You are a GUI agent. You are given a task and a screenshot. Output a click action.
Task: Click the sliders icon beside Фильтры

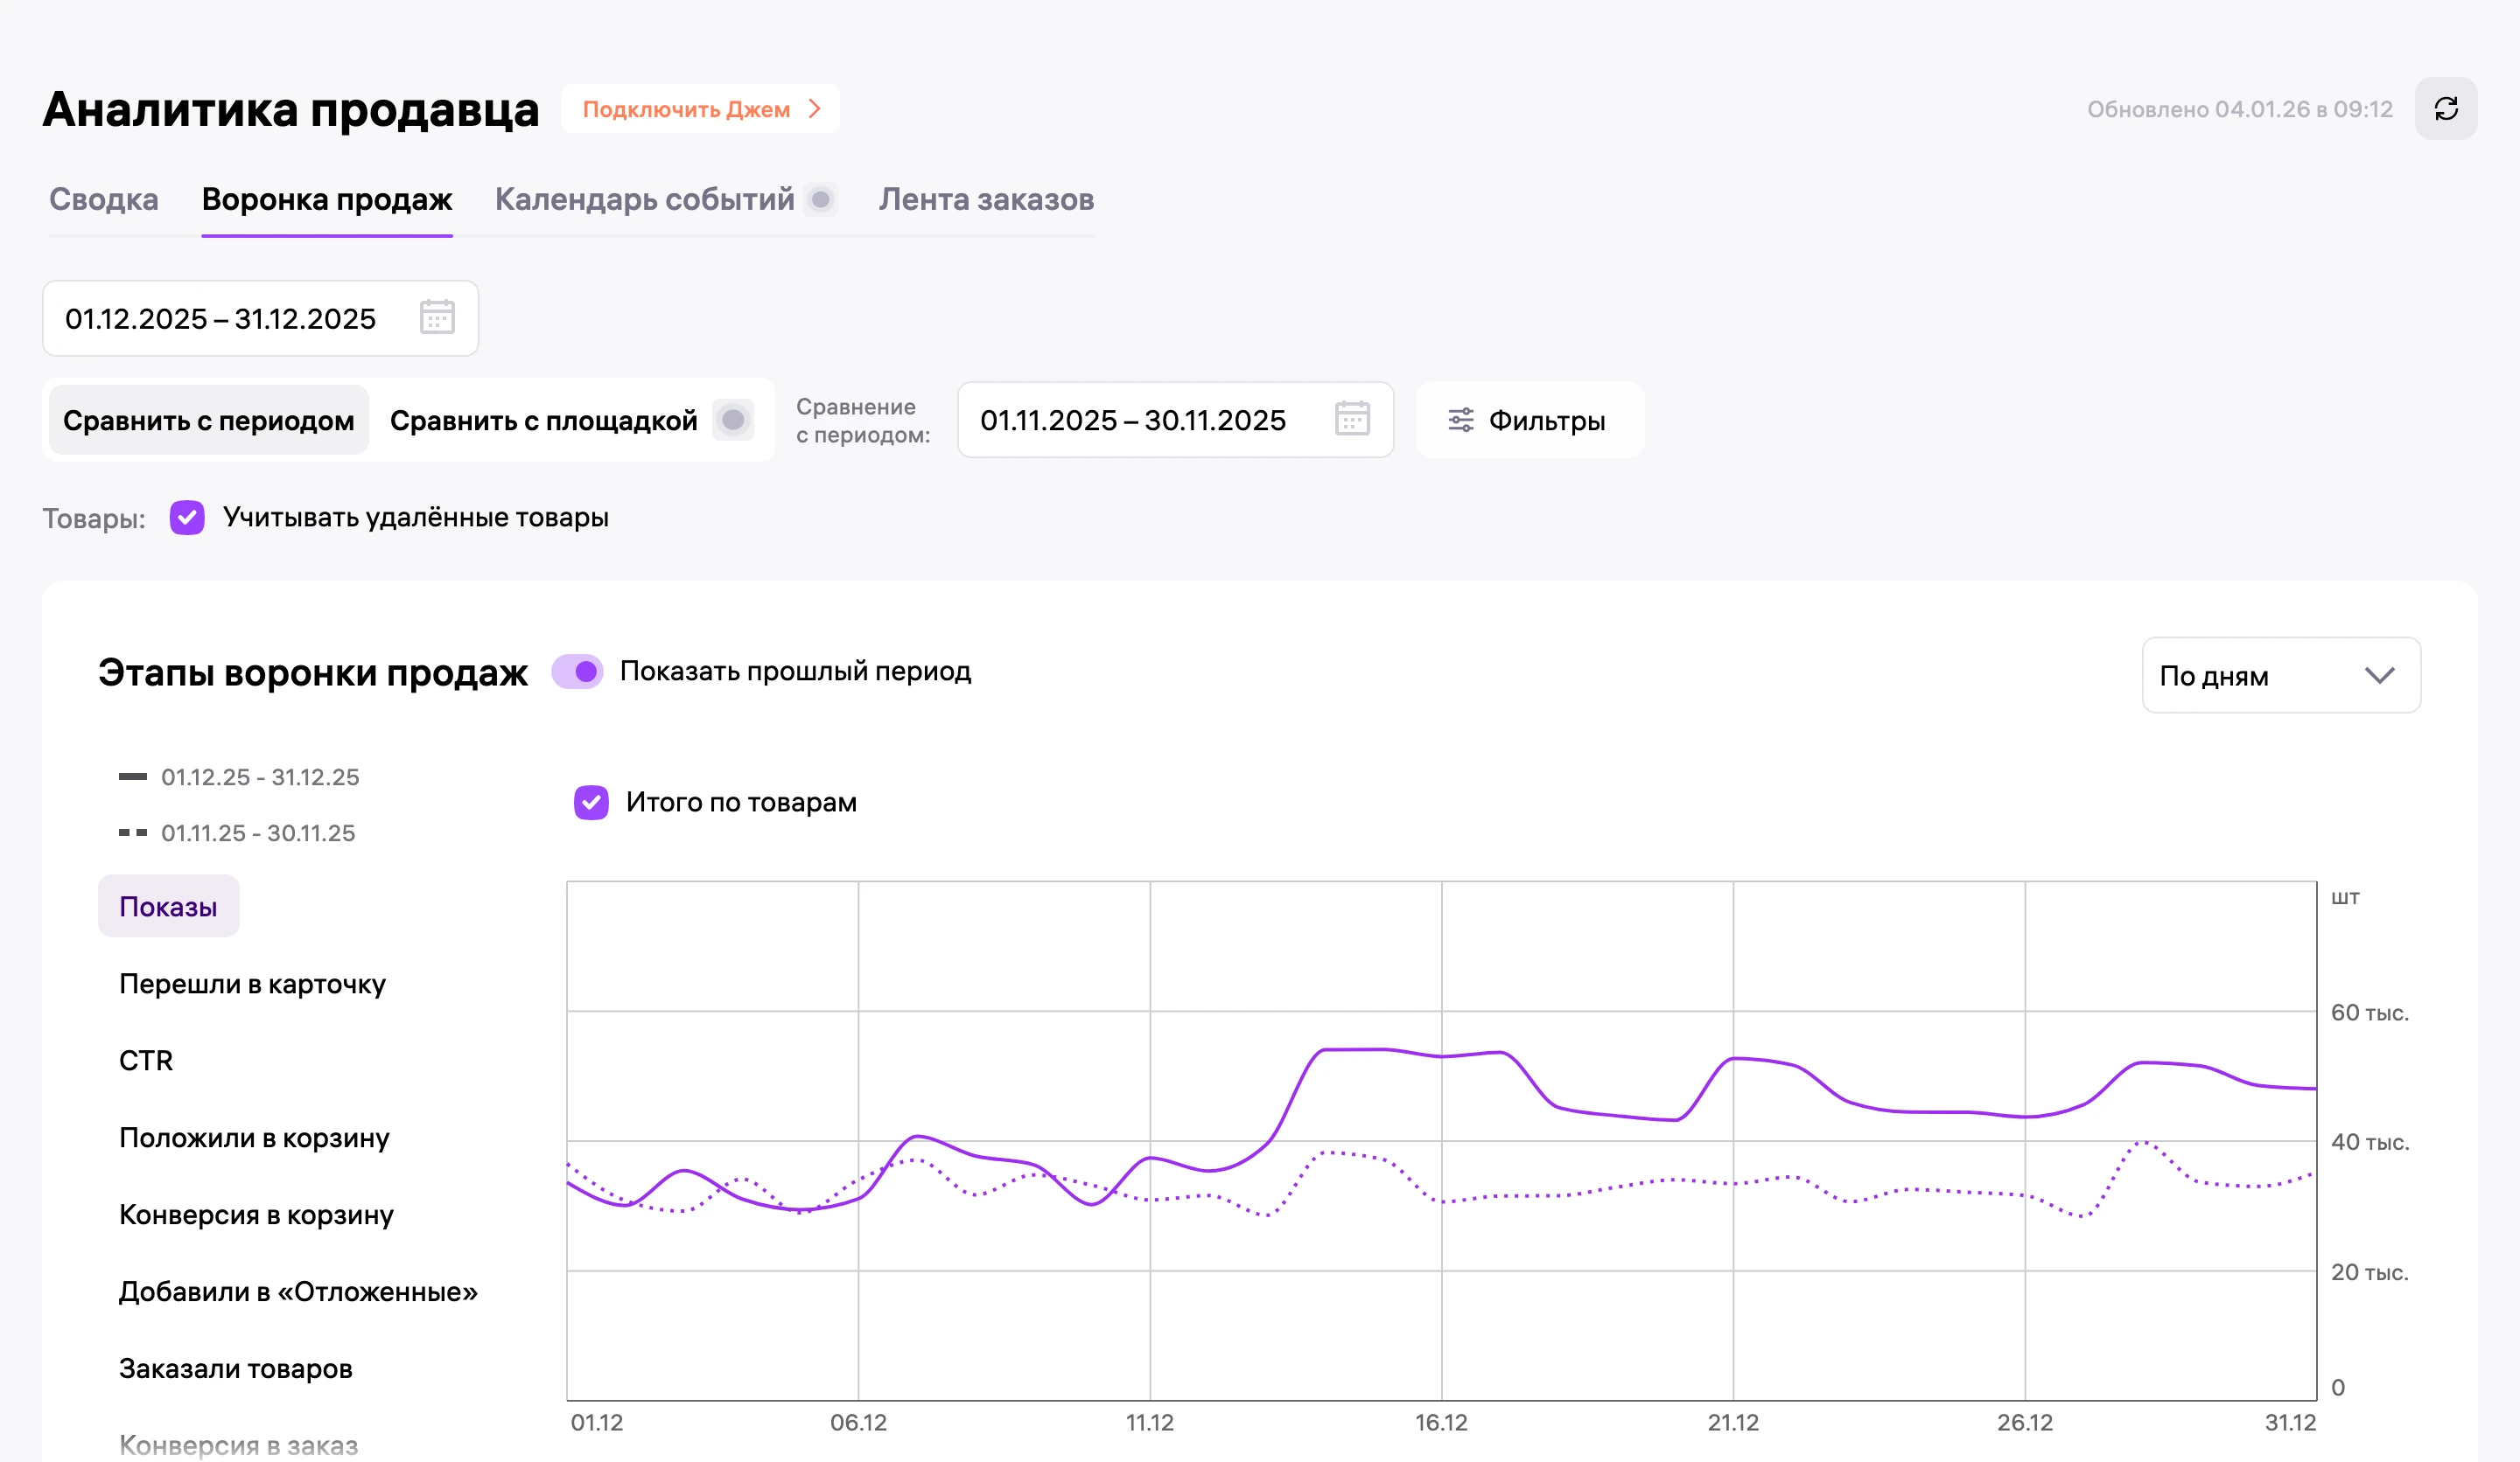click(1461, 420)
